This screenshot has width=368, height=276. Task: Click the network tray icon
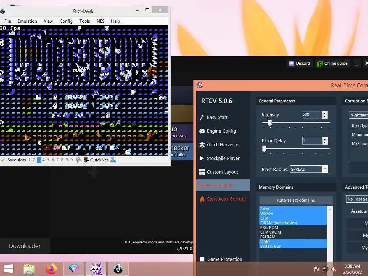[326, 269]
